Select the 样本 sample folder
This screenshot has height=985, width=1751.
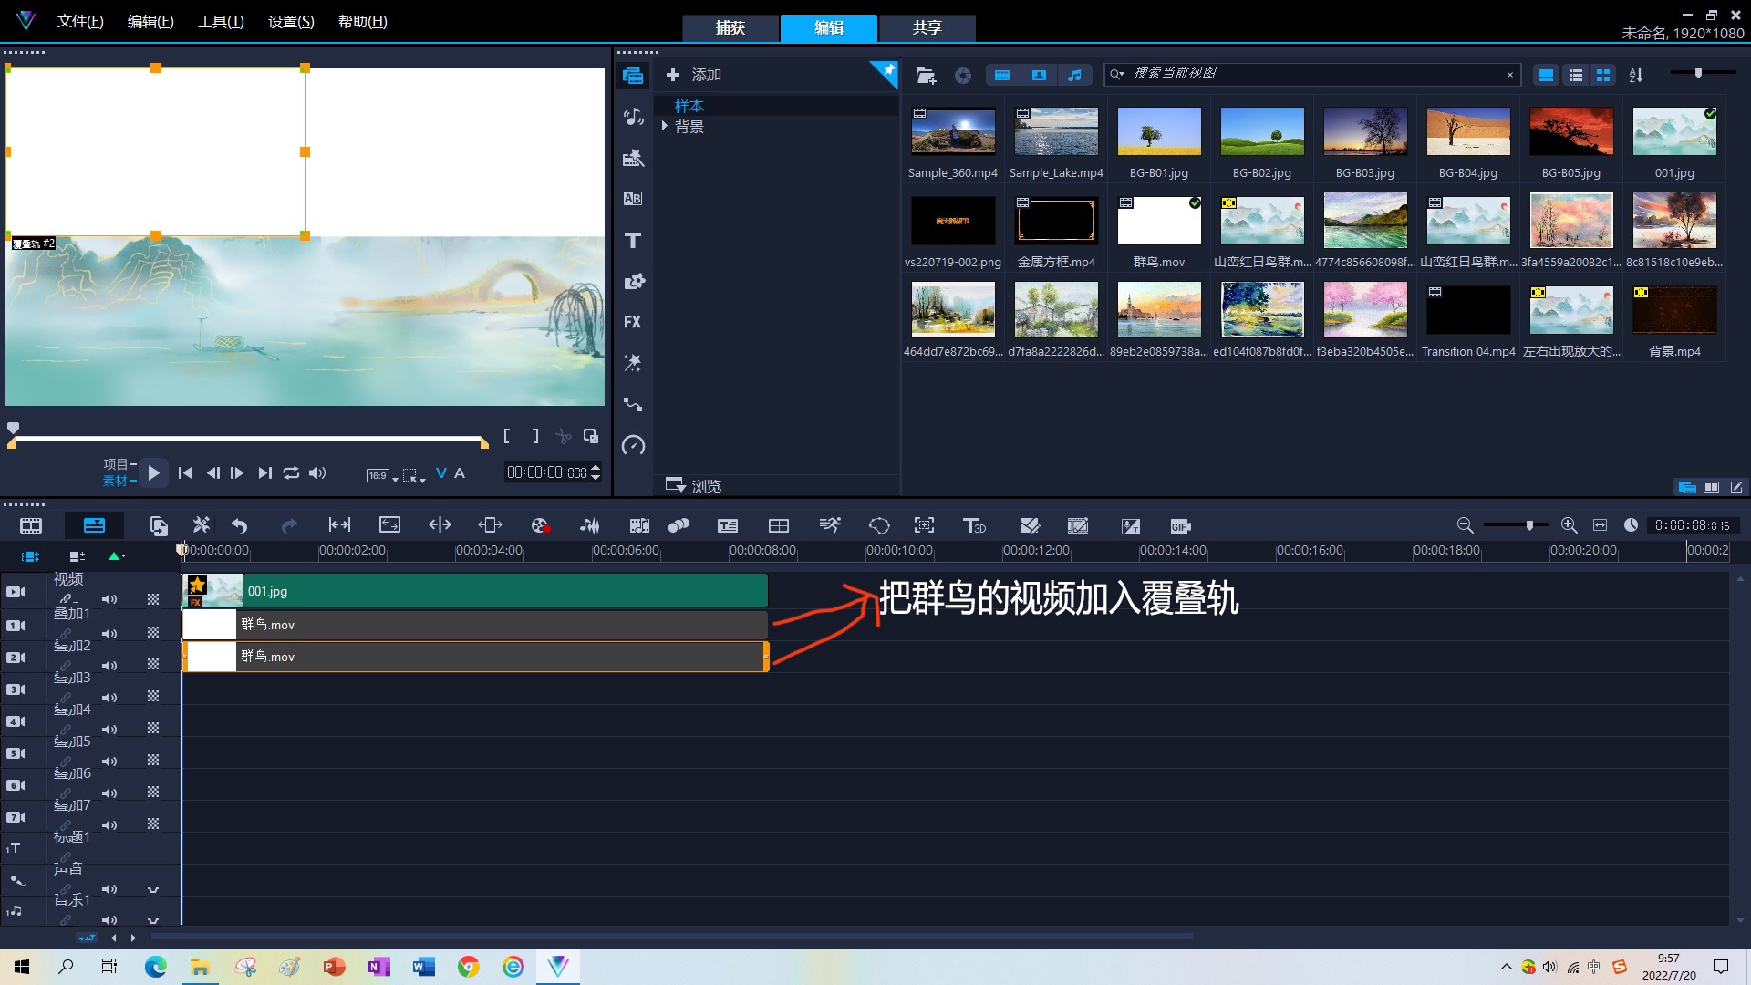tap(689, 106)
